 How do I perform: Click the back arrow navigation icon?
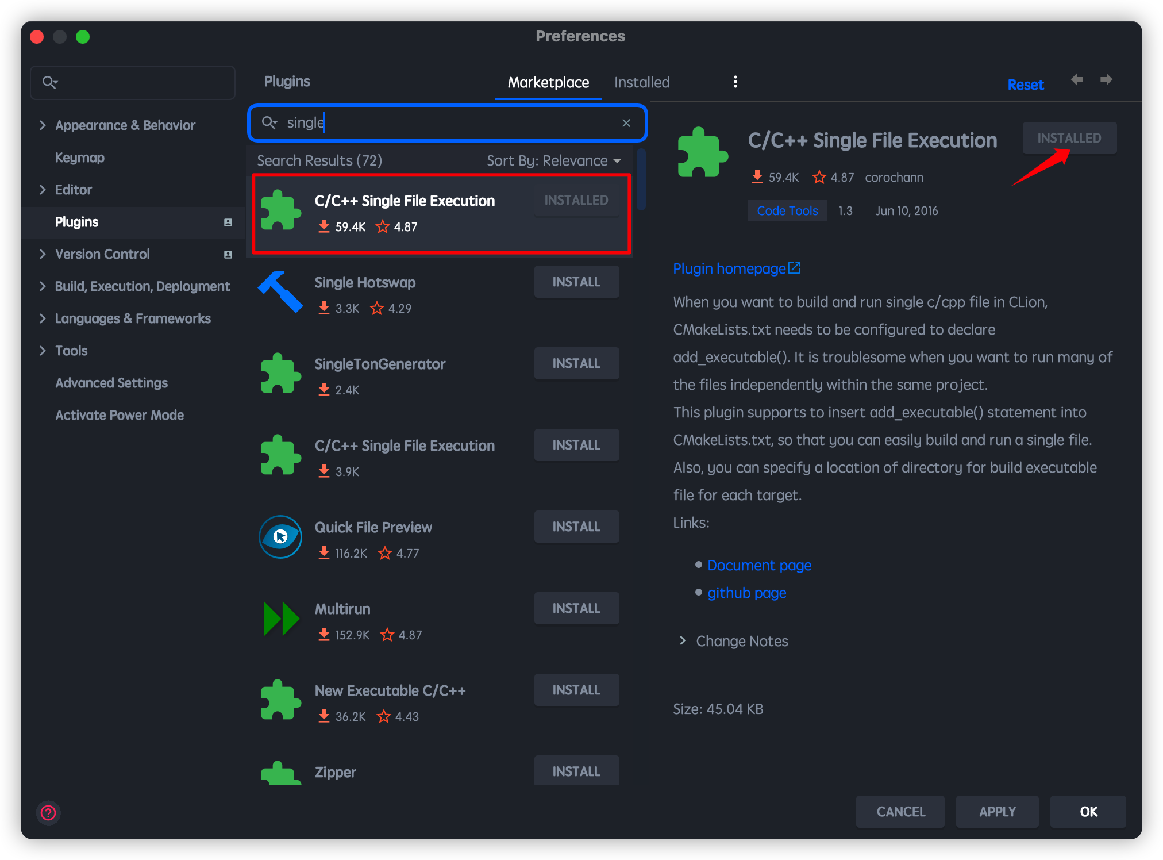[1077, 79]
